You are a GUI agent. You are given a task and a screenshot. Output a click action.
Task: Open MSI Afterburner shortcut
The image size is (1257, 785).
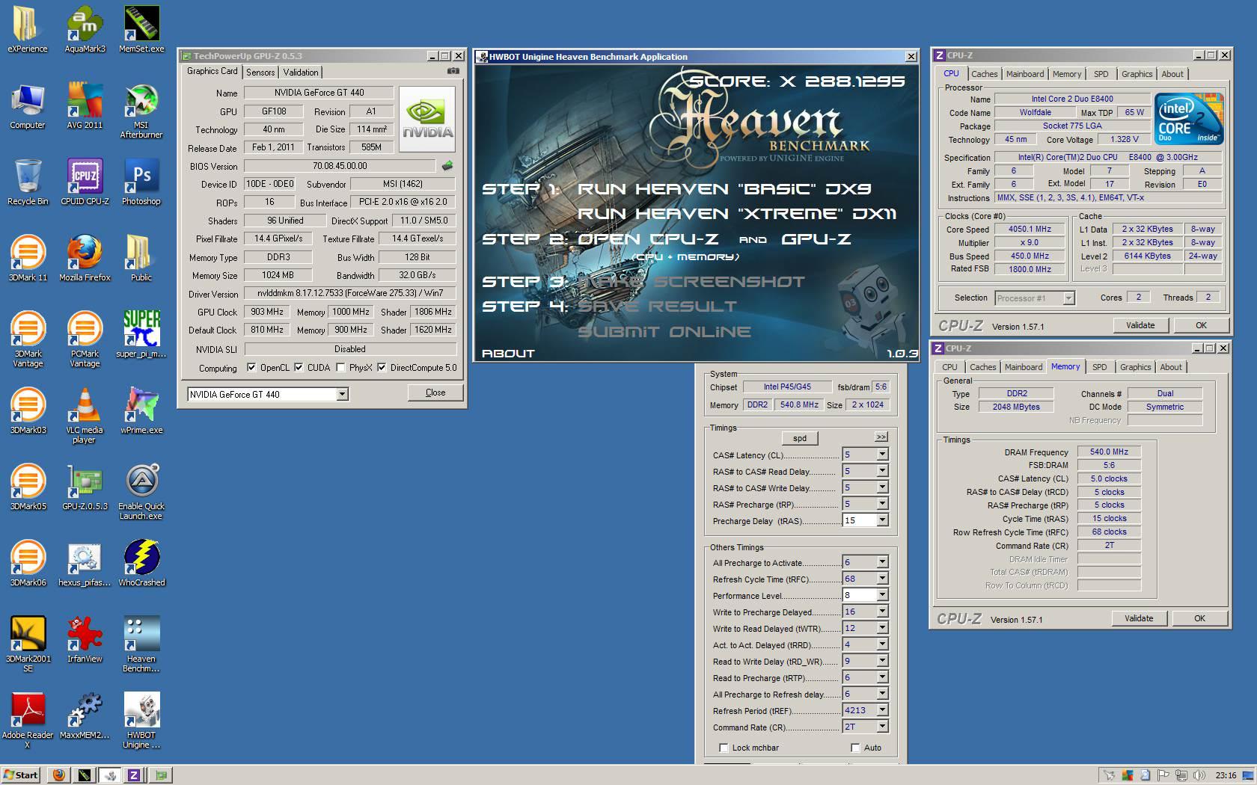141,111
